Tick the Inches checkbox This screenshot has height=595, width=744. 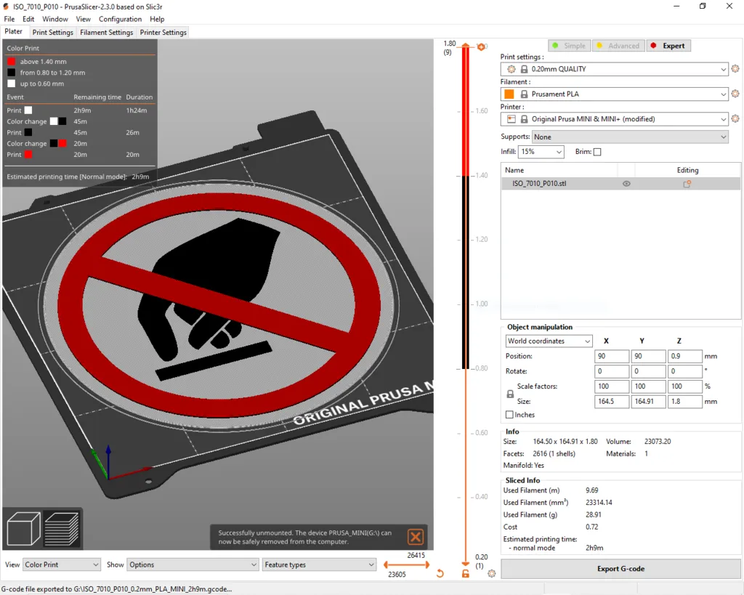pyautogui.click(x=509, y=415)
